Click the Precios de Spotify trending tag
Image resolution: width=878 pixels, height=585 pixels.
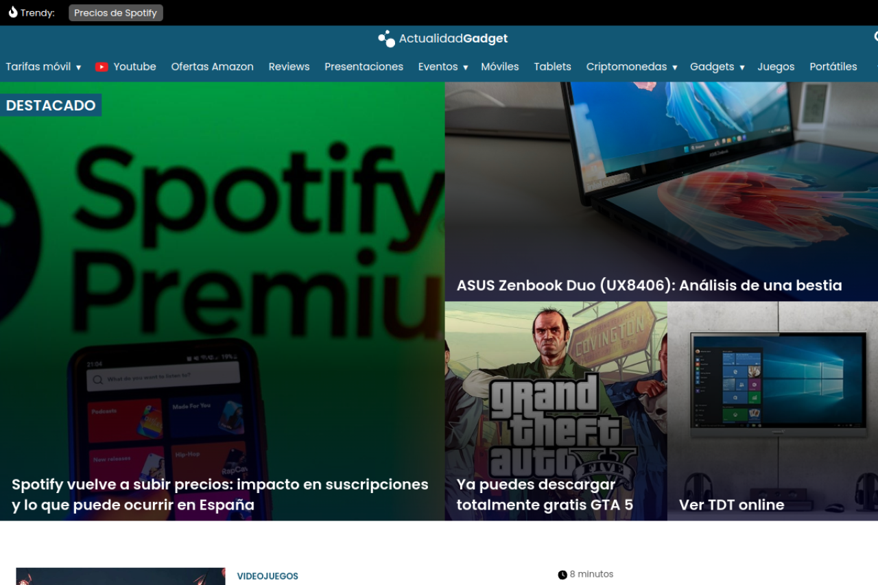[x=115, y=13]
